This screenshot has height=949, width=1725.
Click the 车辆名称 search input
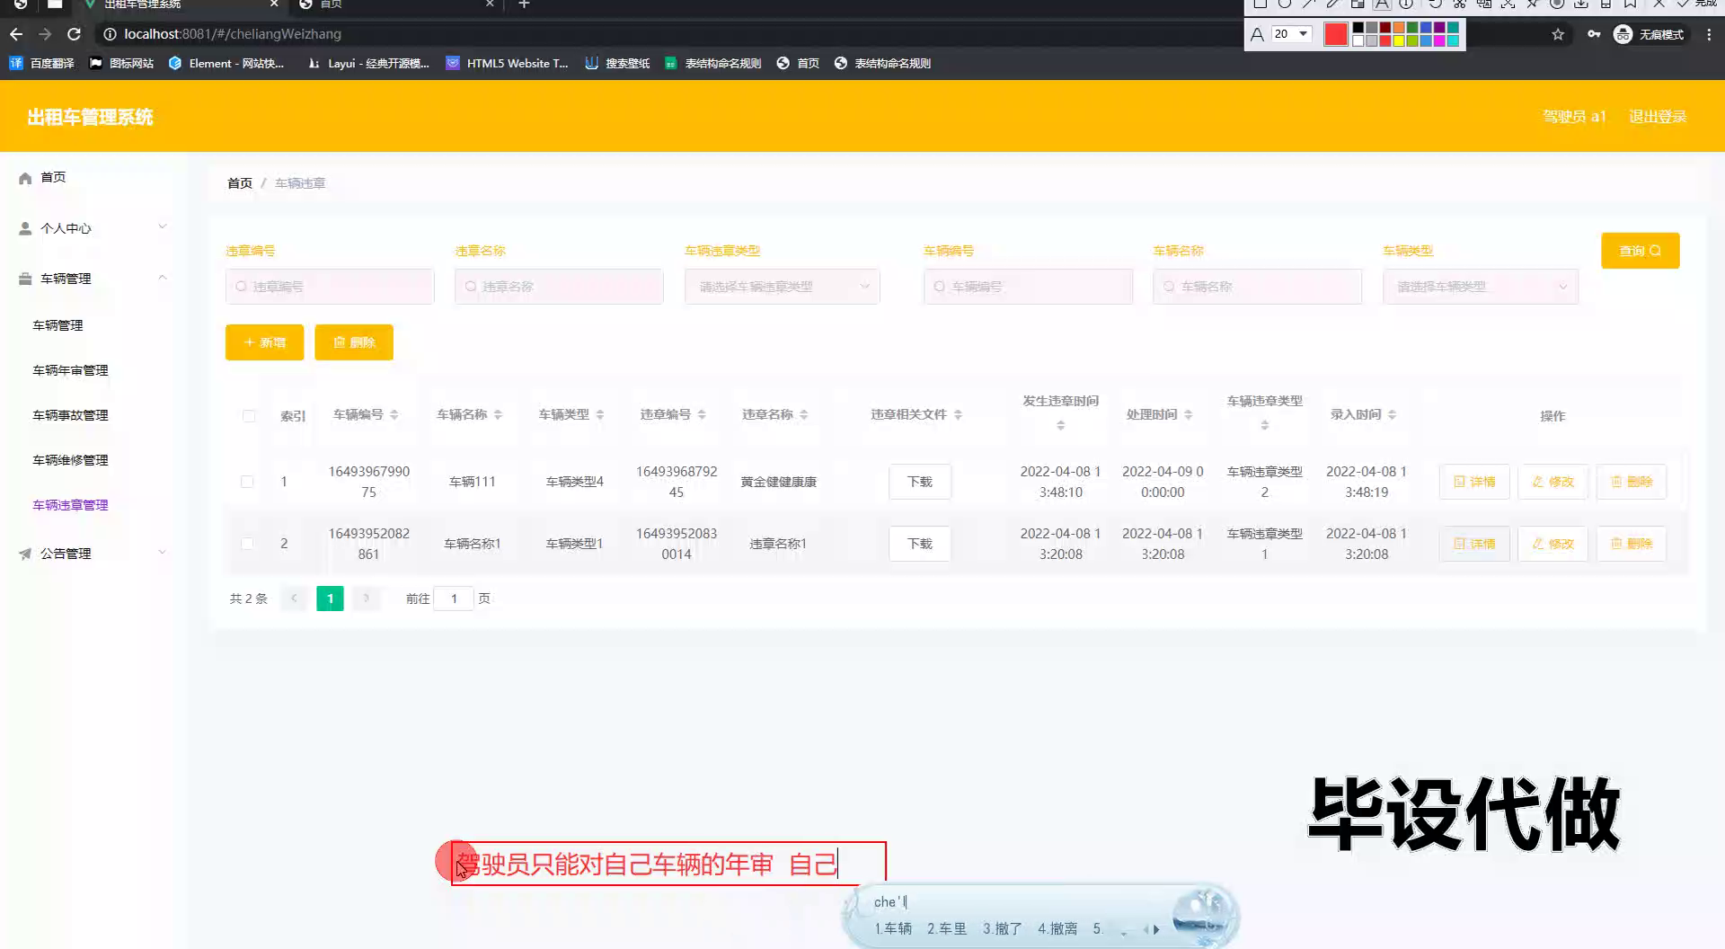click(x=1257, y=287)
